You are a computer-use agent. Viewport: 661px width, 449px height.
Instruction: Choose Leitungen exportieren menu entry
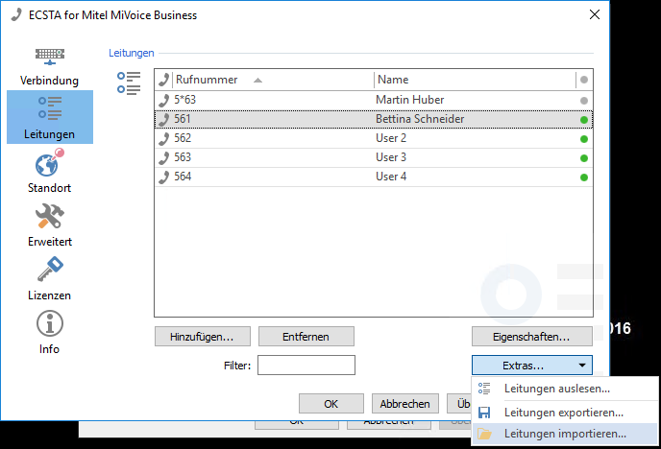coord(563,412)
